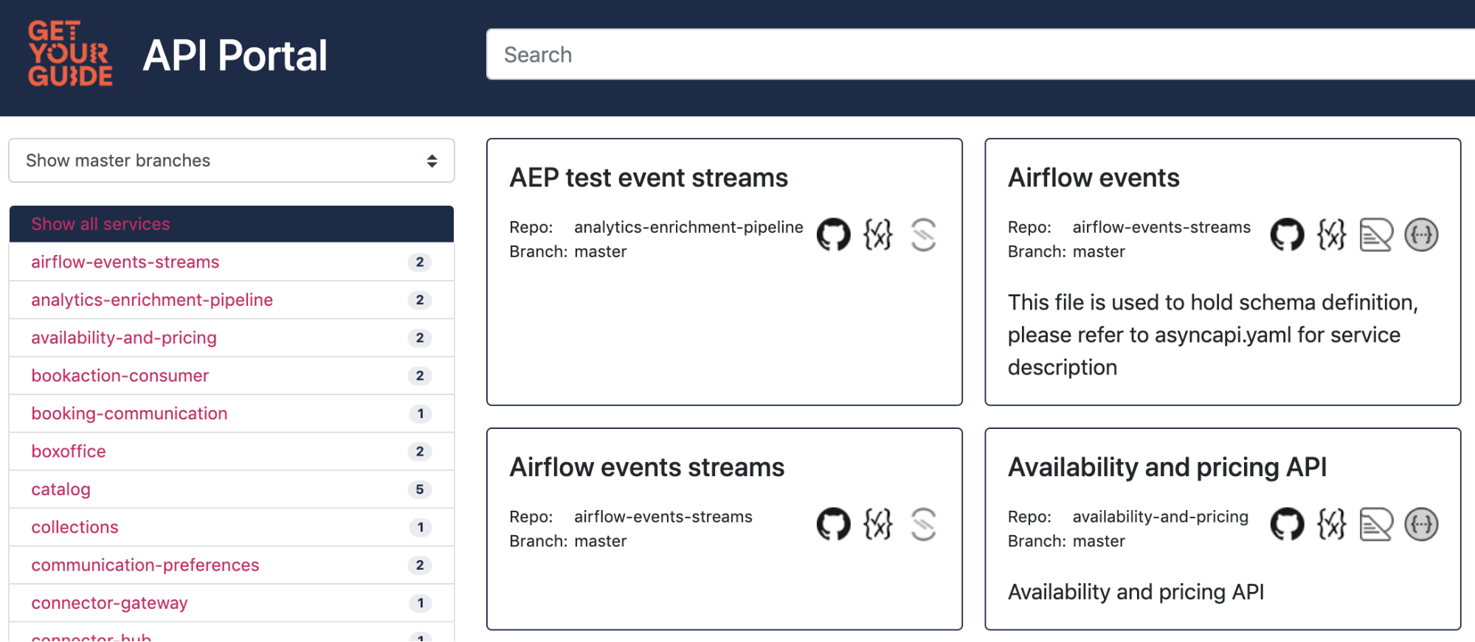Open GitHub icon on Airflow events streams card

[x=833, y=525]
